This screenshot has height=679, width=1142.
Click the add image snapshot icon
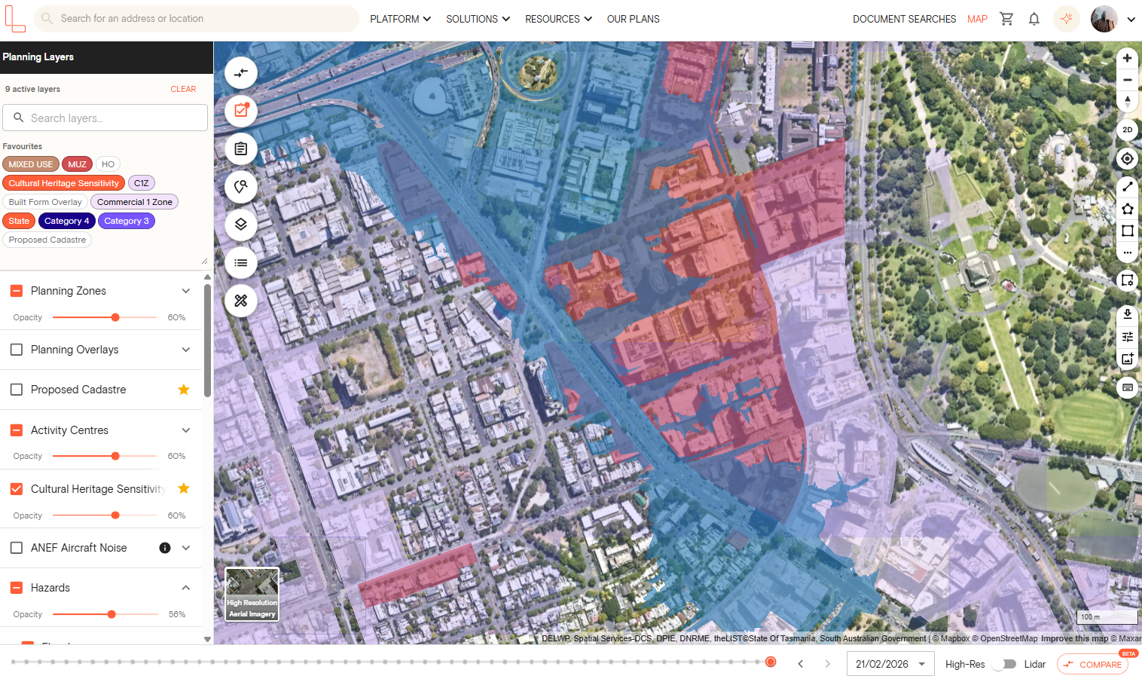coord(1127,359)
